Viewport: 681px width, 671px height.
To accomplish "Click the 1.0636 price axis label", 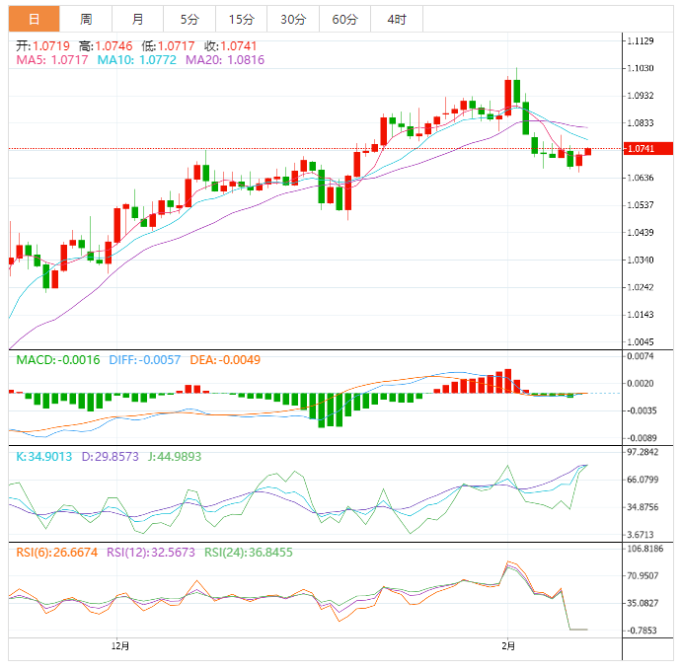I will click(641, 178).
